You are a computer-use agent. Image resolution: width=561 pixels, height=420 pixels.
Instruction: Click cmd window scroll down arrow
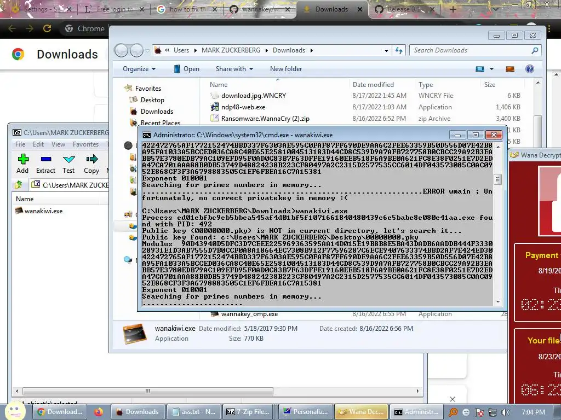coord(497,302)
